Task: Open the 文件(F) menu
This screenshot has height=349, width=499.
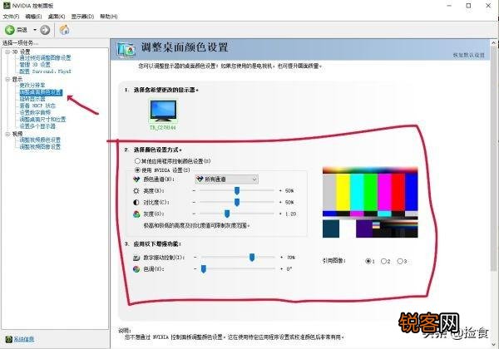Action: click(x=11, y=17)
